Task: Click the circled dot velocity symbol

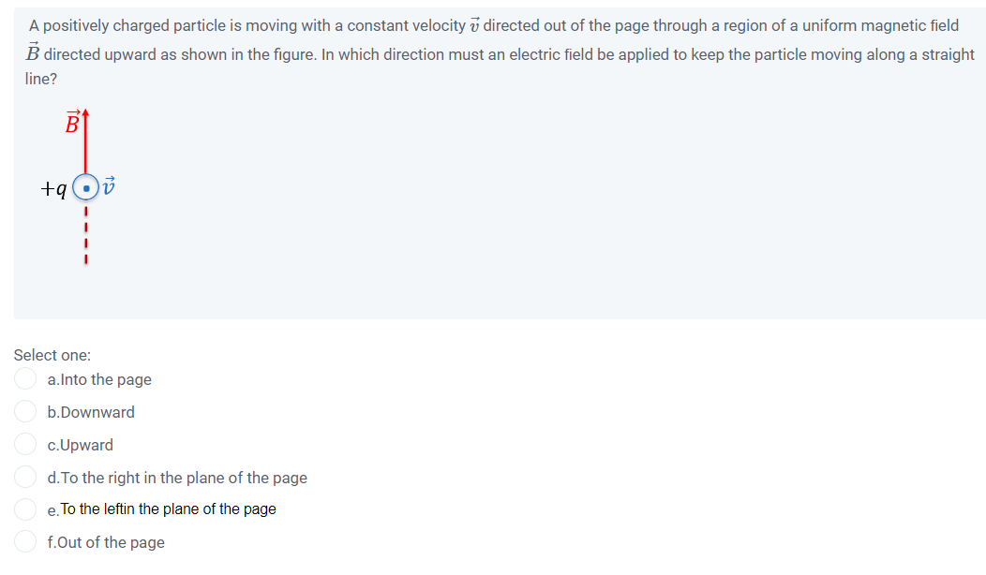Action: (85, 188)
